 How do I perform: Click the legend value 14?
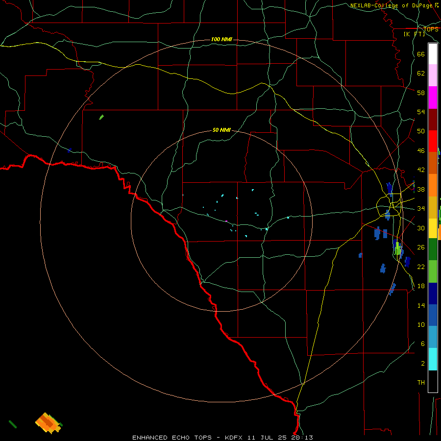coord(421,305)
